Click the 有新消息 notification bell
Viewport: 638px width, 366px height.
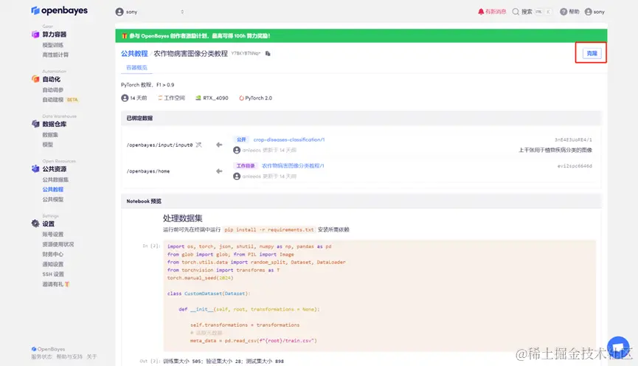(481, 11)
